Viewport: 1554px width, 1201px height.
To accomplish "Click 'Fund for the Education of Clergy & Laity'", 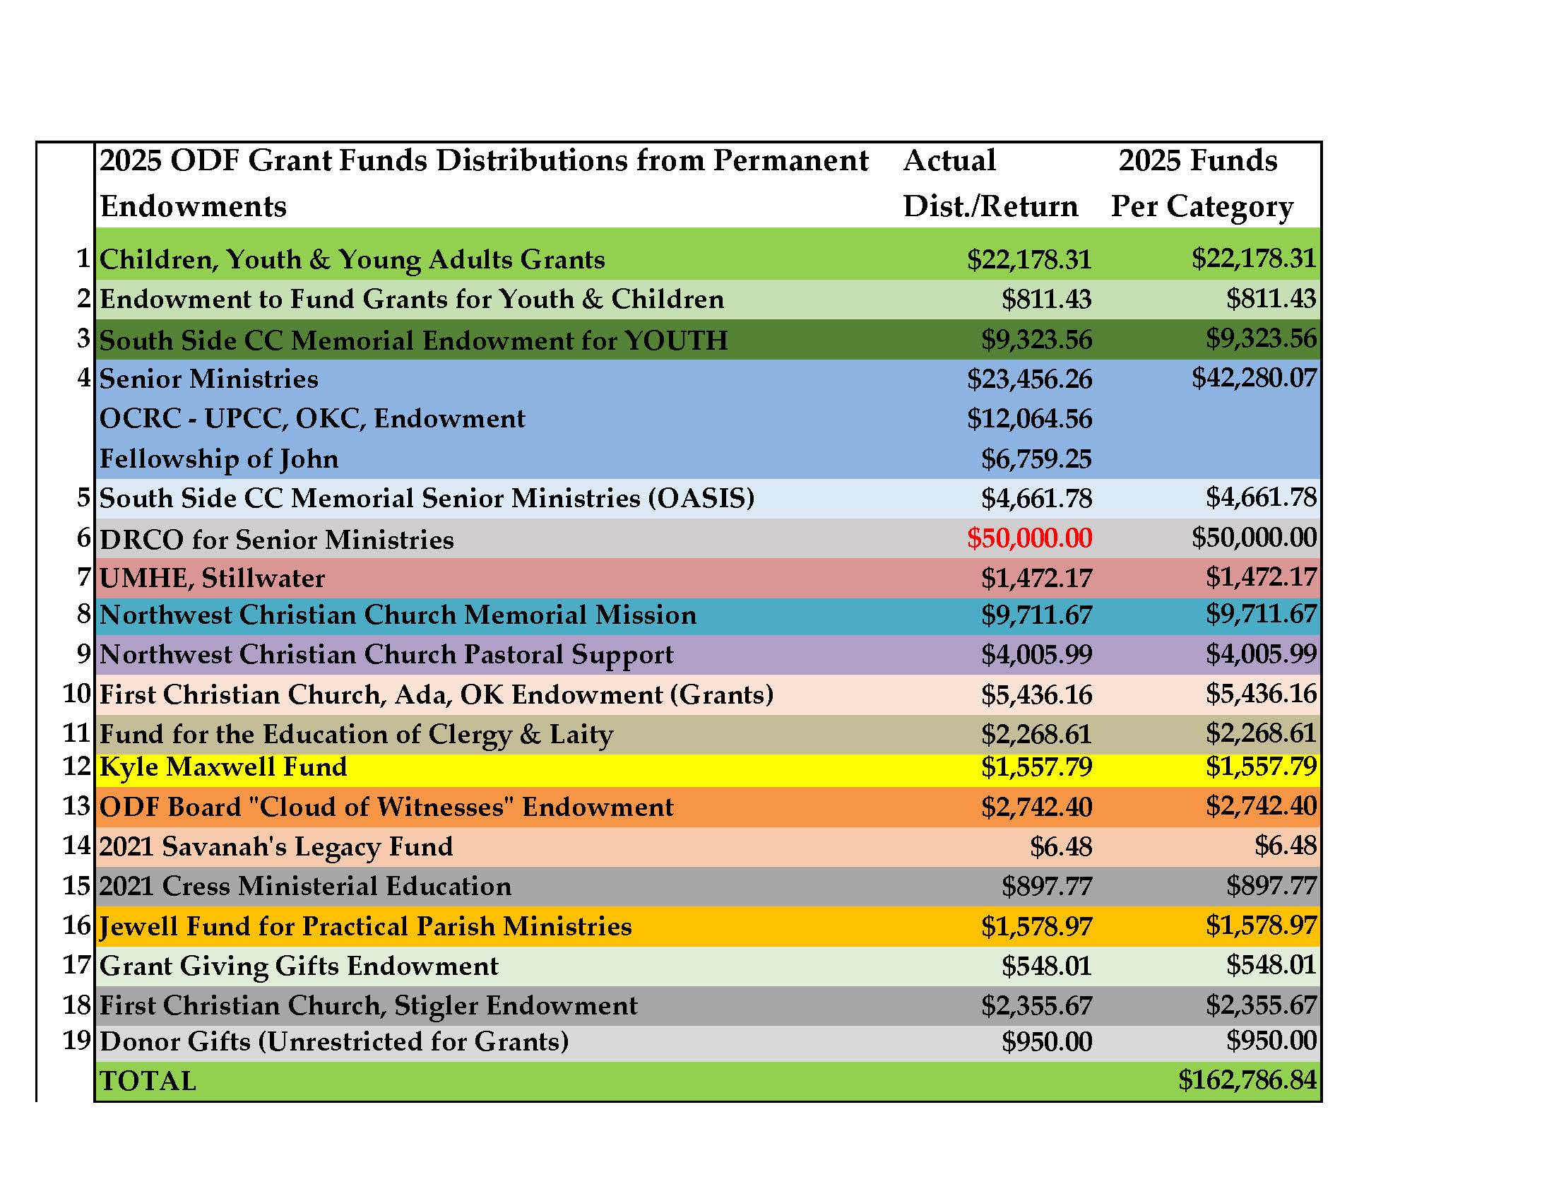I will 356,734.
